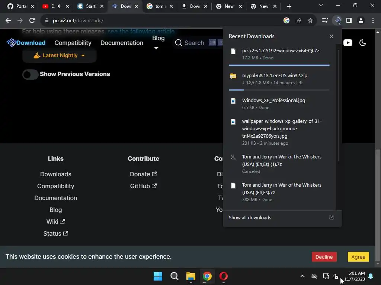Open the mypal-68.13.1 zip download entry
The height and width of the screenshot is (285, 381).
coord(279,79)
